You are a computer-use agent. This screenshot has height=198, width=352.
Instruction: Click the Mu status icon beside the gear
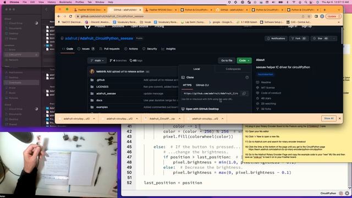click(341, 193)
